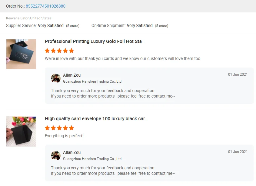
Task: Click Allan Zou's avatar in second reply
Action: point(56,155)
